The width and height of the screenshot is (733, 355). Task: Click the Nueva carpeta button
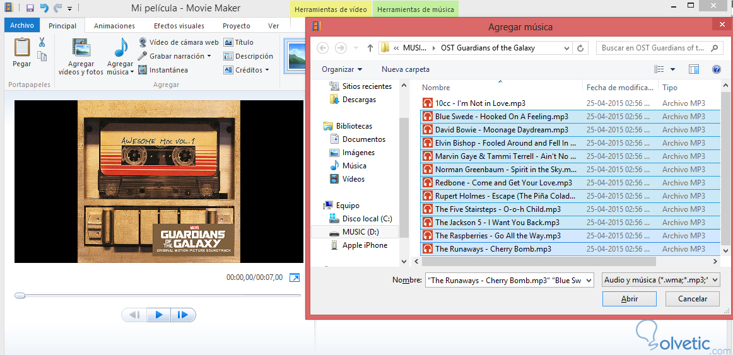[406, 69]
